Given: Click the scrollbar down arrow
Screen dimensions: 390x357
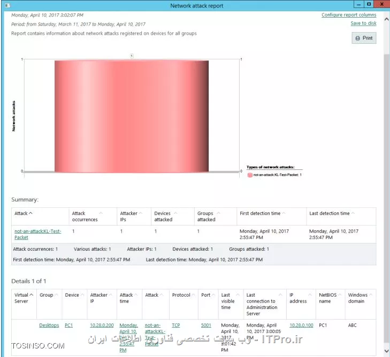Looking at the screenshot, I should point(386,351).
